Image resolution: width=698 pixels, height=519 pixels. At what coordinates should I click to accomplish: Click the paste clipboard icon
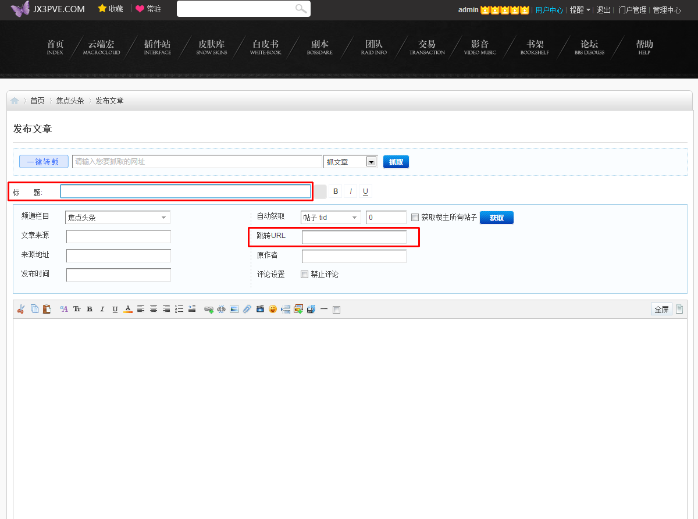tap(47, 309)
